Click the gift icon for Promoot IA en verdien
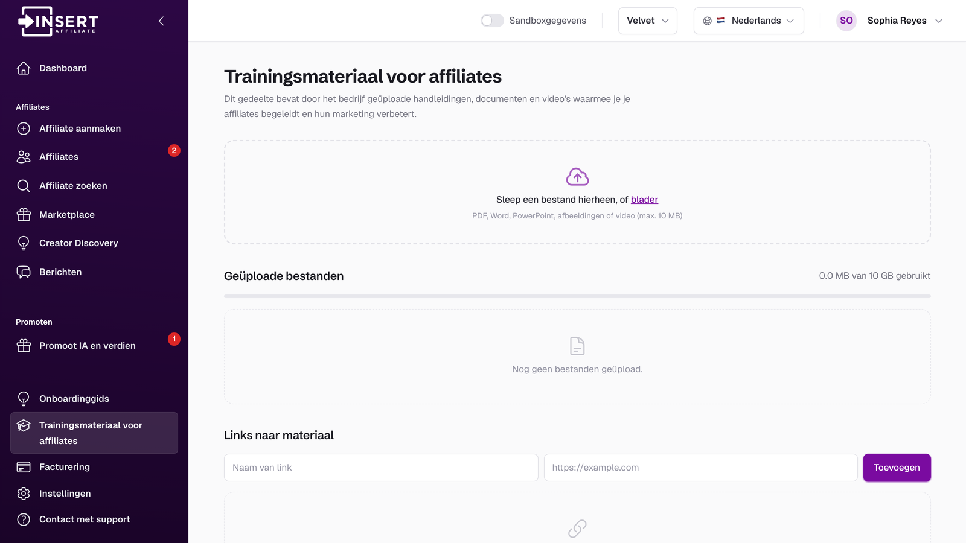The width and height of the screenshot is (966, 543). click(x=24, y=346)
